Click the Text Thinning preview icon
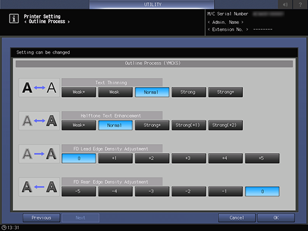This screenshot has width=308, height=231. coord(39,88)
